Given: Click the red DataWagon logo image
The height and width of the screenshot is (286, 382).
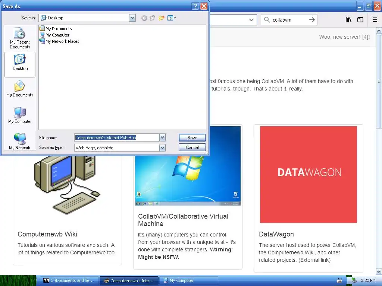Looking at the screenshot, I should click(309, 174).
